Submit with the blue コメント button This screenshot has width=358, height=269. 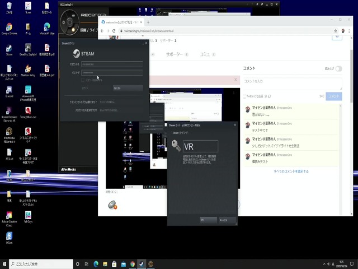[x=334, y=96]
